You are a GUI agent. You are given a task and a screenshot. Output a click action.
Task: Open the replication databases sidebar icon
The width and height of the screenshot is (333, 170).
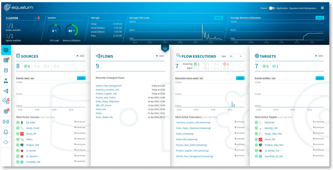[x=6, y=122]
